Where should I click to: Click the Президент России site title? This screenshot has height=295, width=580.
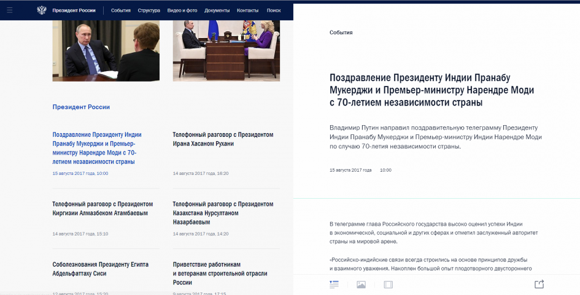[74, 10]
